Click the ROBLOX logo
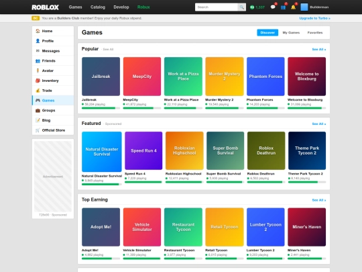Image resolution: width=362 pixels, height=272 pixels. (x=46, y=7)
